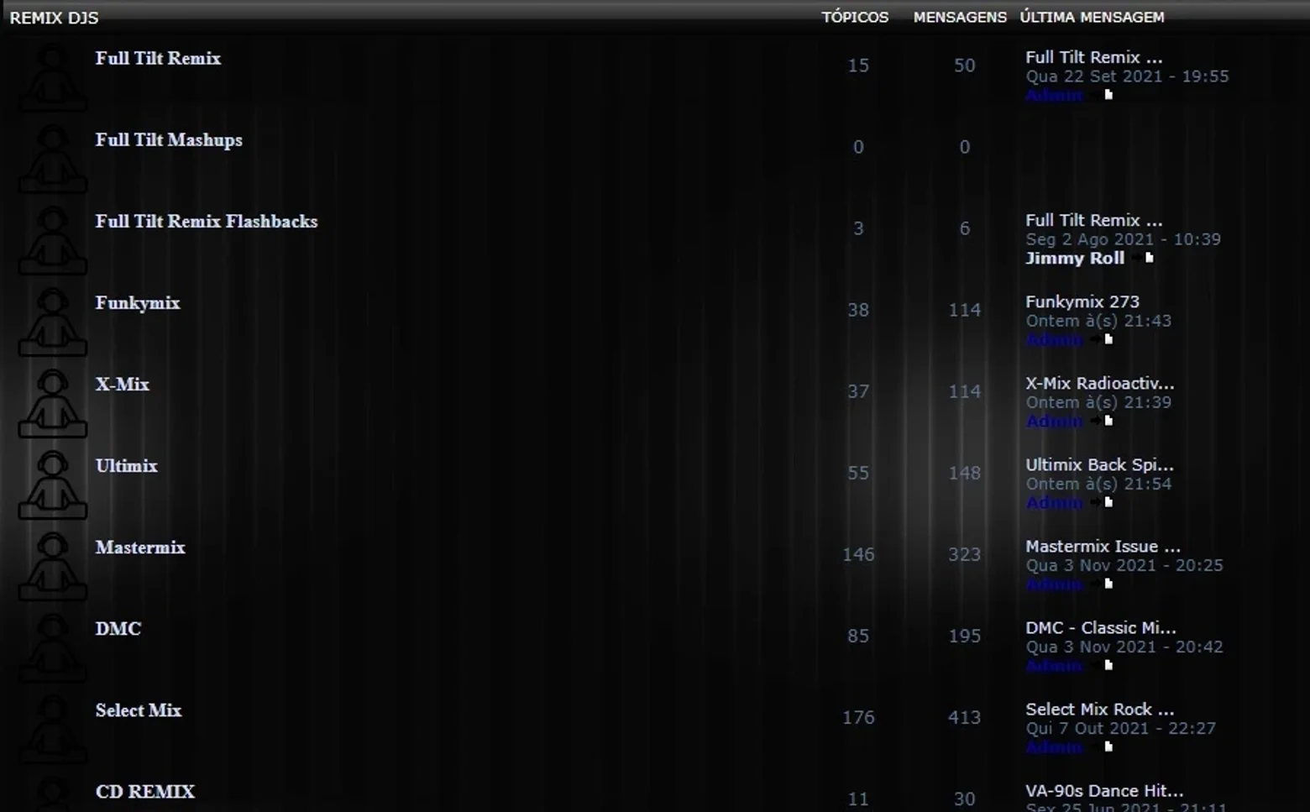Open the 'DMC - Classic Mi...' last message
Screen dimensions: 1310x812
(1101, 627)
